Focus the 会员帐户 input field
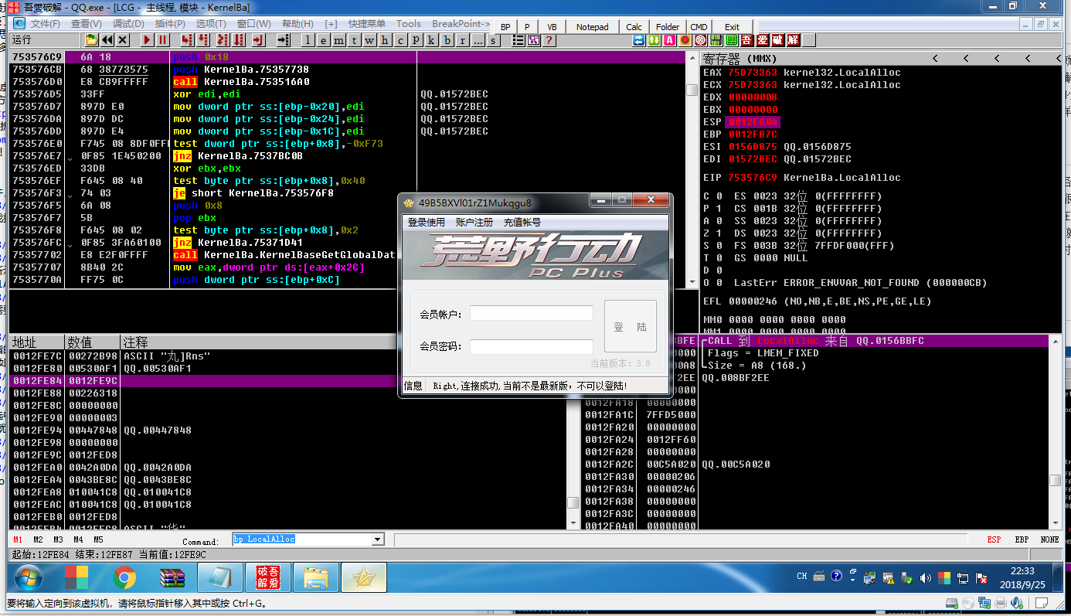This screenshot has height=616, width=1071. click(x=532, y=313)
